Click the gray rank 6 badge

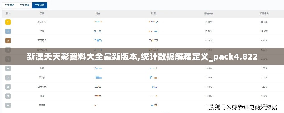pos(8,68)
